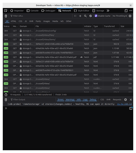
Task: Filter requests by Fonts
Action: pyautogui.click(x=38, y=21)
